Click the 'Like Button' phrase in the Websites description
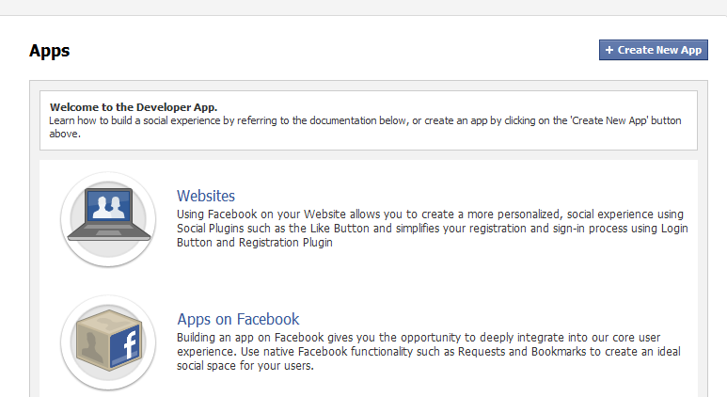 pyautogui.click(x=340, y=229)
